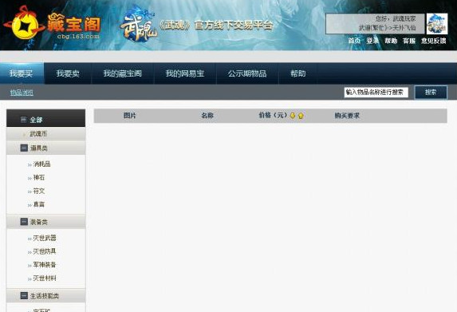Click the 全部 category list icon
Viewport: 457px width, 312px height.
[x=24, y=120]
